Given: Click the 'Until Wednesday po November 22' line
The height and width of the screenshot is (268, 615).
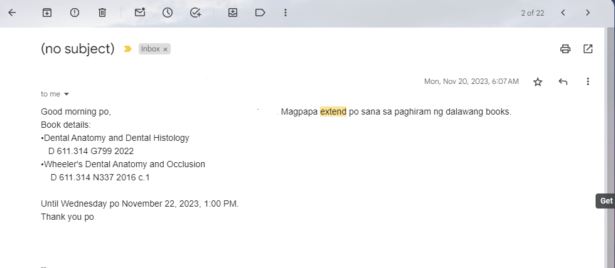Looking at the screenshot, I should [x=139, y=204].
